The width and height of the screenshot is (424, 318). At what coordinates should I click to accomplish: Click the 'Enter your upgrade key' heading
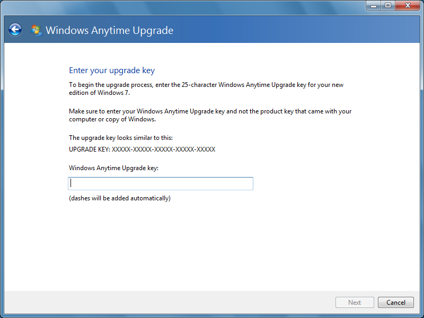click(x=112, y=70)
